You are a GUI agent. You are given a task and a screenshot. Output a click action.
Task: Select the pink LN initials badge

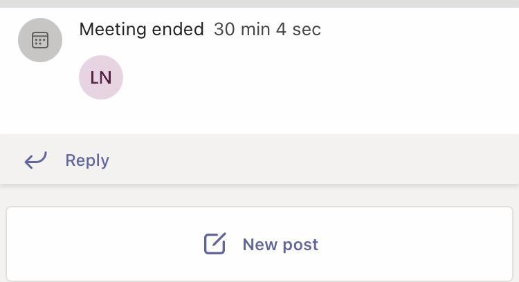point(101,77)
